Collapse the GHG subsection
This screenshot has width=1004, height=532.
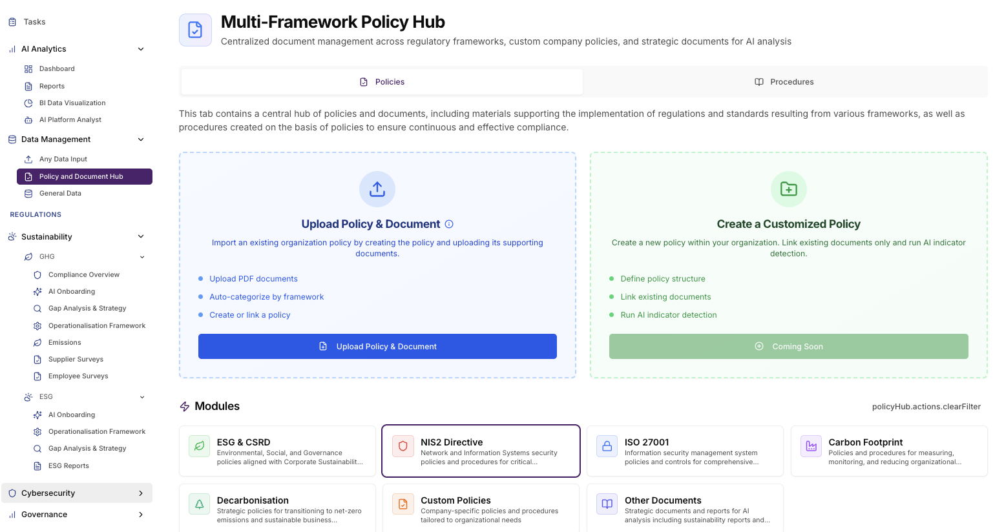point(142,256)
